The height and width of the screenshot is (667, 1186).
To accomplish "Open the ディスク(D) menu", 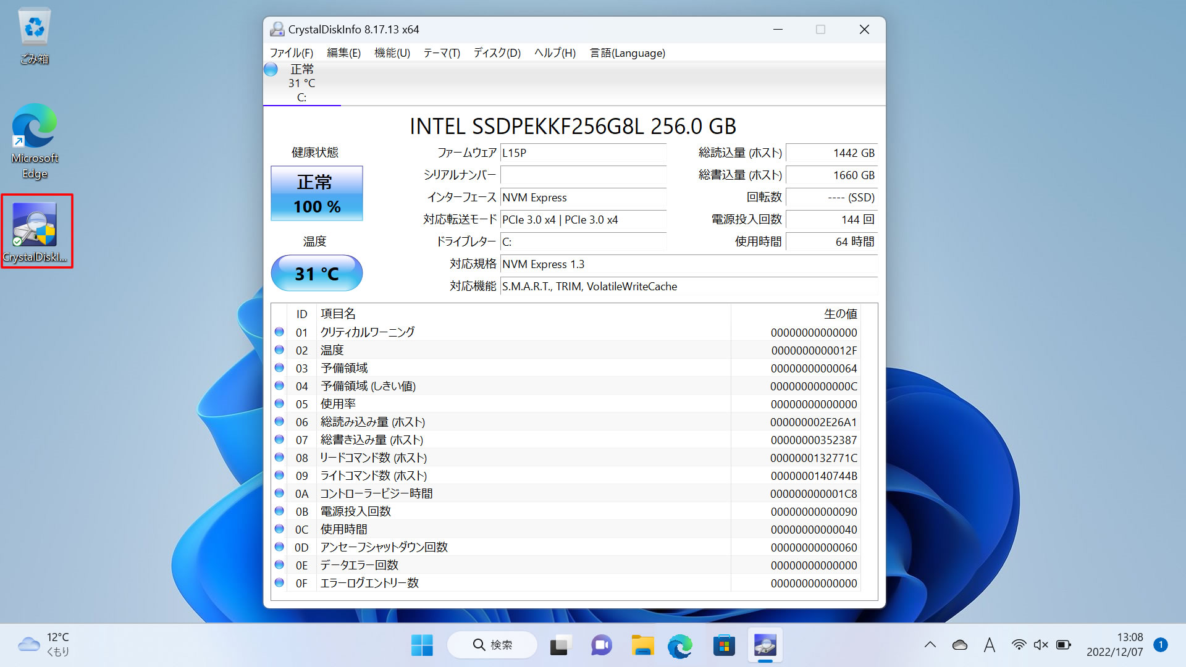I will [497, 53].
